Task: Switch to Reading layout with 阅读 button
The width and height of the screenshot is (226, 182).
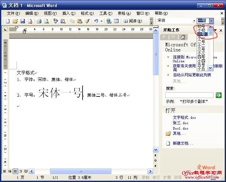Action: (133, 21)
